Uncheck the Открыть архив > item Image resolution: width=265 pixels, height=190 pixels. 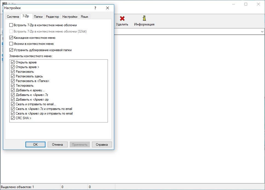(13, 67)
